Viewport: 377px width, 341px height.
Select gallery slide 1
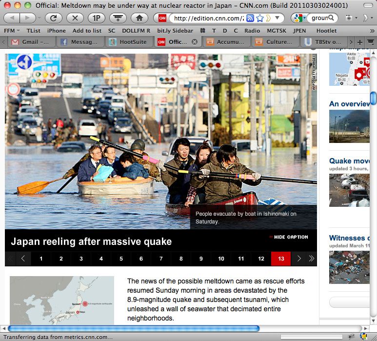coord(41,259)
